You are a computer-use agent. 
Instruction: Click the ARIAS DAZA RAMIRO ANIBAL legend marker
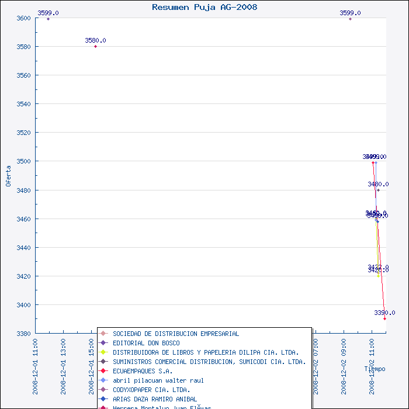coord(103,399)
